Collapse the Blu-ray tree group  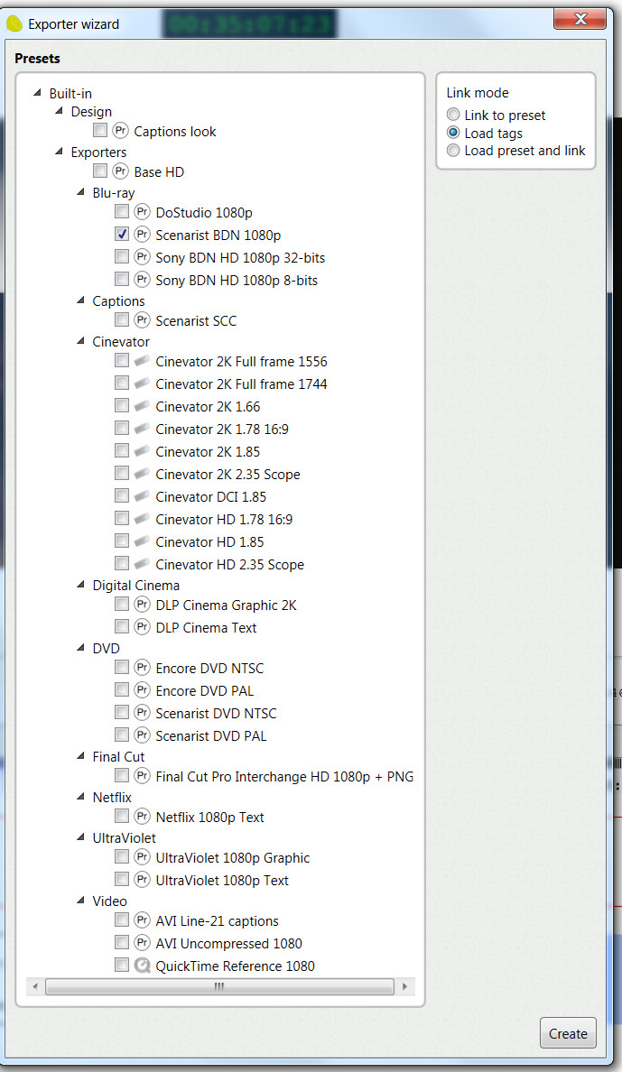pyautogui.click(x=81, y=193)
